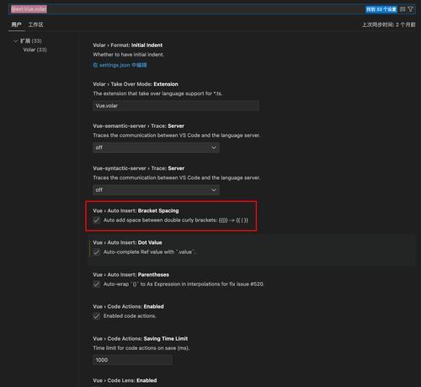Edit the Take Over Mode Vue.volar field
This screenshot has width=421, height=387.
click(x=176, y=106)
